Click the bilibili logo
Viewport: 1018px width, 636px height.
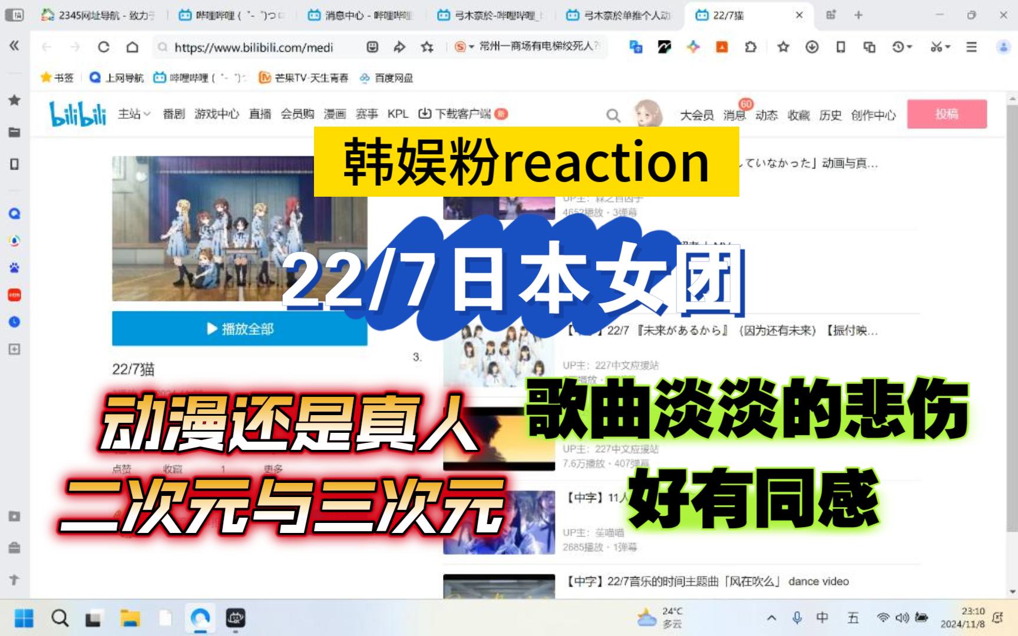click(x=78, y=114)
